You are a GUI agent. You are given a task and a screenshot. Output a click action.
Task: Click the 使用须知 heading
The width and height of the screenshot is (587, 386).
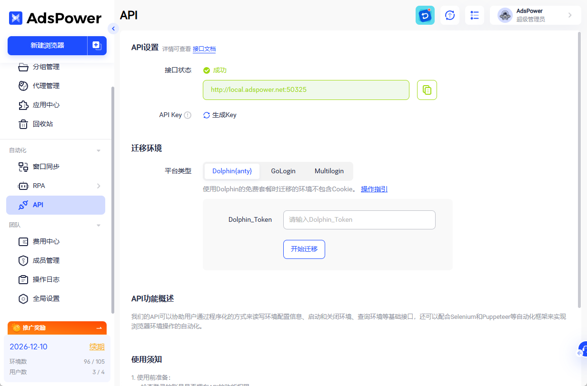pyautogui.click(x=147, y=359)
